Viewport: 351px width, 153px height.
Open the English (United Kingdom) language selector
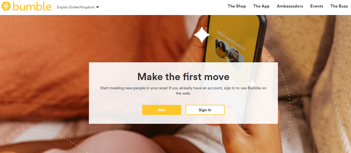(x=78, y=7)
